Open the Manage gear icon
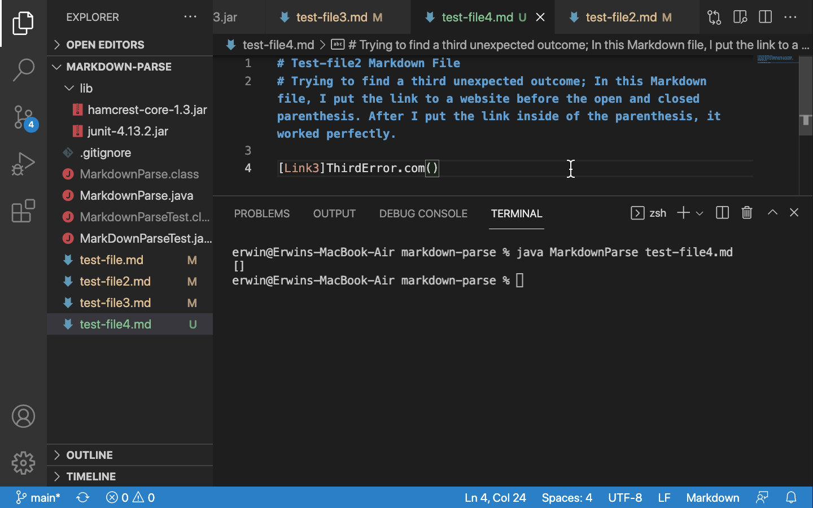 (x=23, y=463)
